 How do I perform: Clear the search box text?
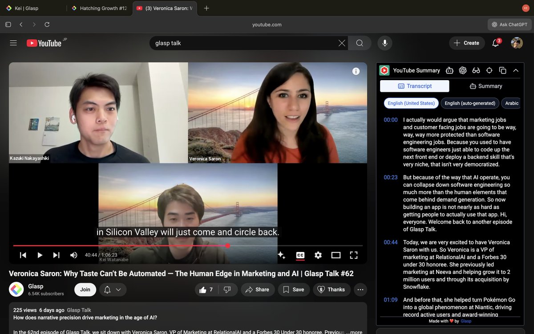click(342, 43)
